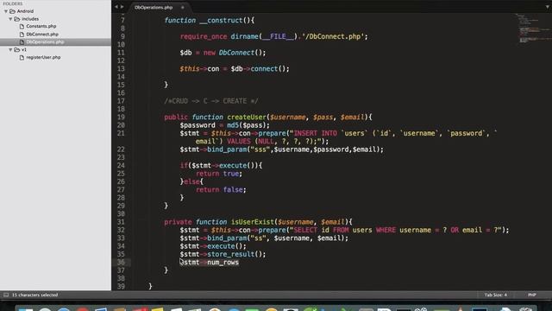Click 'store_result()' on line 35
This screenshot has height=311, width=552.
coord(235,254)
